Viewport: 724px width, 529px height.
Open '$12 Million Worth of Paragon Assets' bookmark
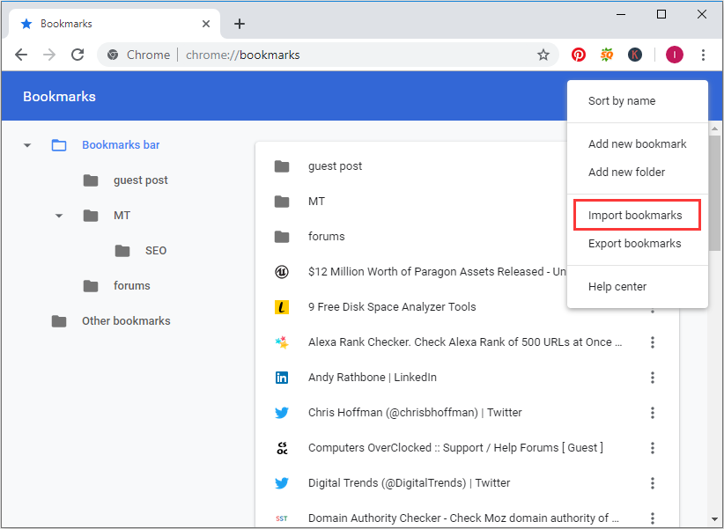(x=437, y=272)
